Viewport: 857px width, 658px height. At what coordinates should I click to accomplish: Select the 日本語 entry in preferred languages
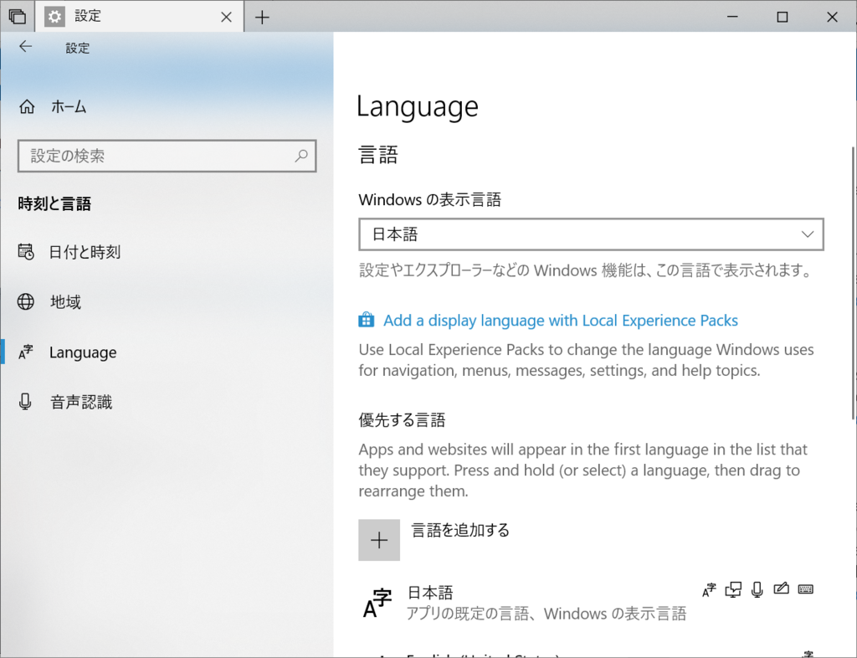591,603
